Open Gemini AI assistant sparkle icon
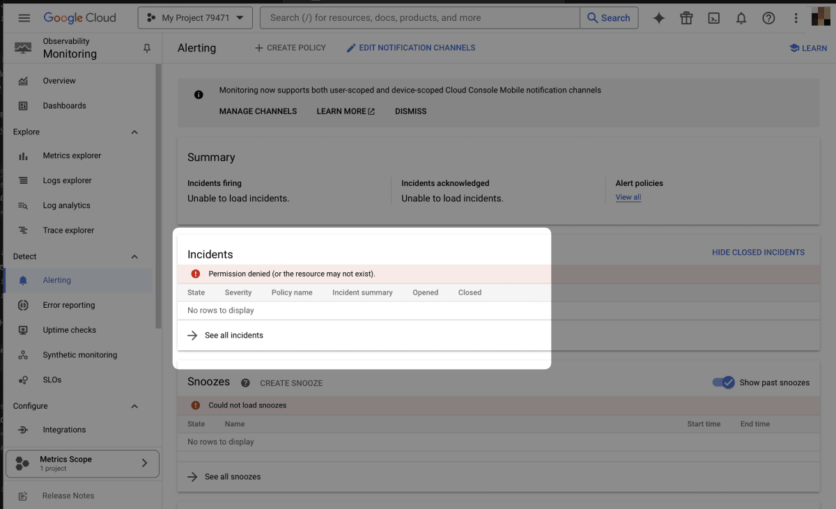This screenshot has height=509, width=836. point(658,18)
